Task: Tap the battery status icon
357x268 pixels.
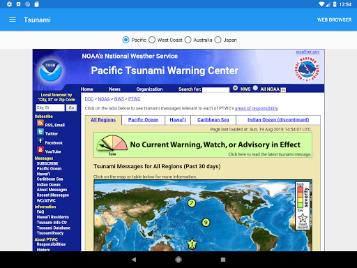Action: pos(335,4)
